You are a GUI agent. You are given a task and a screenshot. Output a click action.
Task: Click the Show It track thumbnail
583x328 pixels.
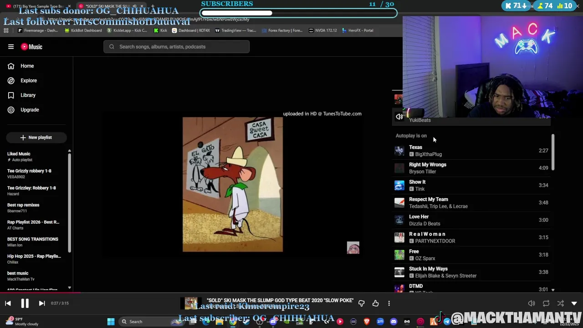pyautogui.click(x=399, y=185)
